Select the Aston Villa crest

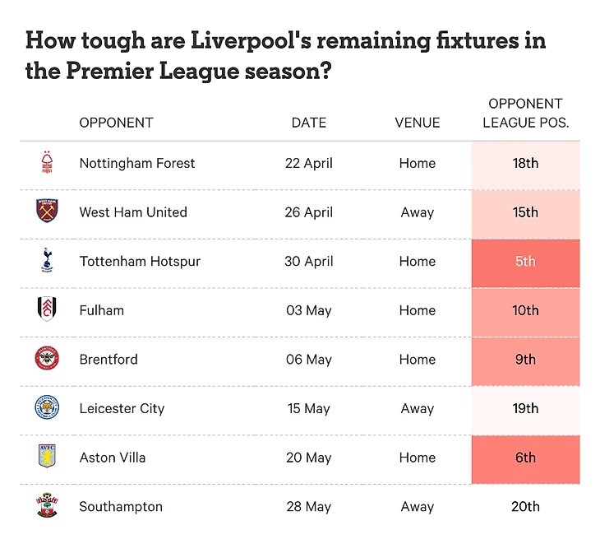tap(47, 458)
